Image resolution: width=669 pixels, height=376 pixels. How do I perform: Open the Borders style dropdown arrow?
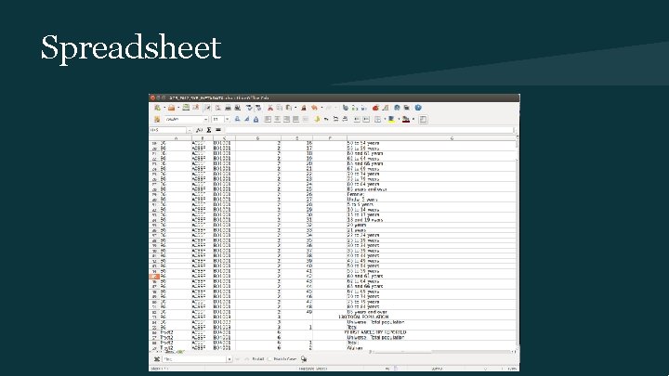point(385,120)
